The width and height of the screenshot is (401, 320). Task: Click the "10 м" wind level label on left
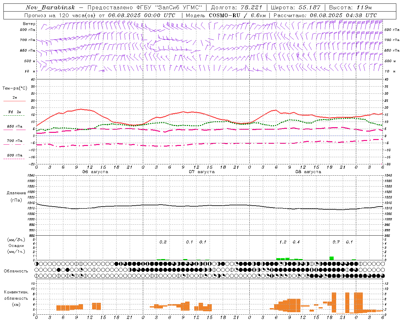pyautogui.click(x=30, y=71)
